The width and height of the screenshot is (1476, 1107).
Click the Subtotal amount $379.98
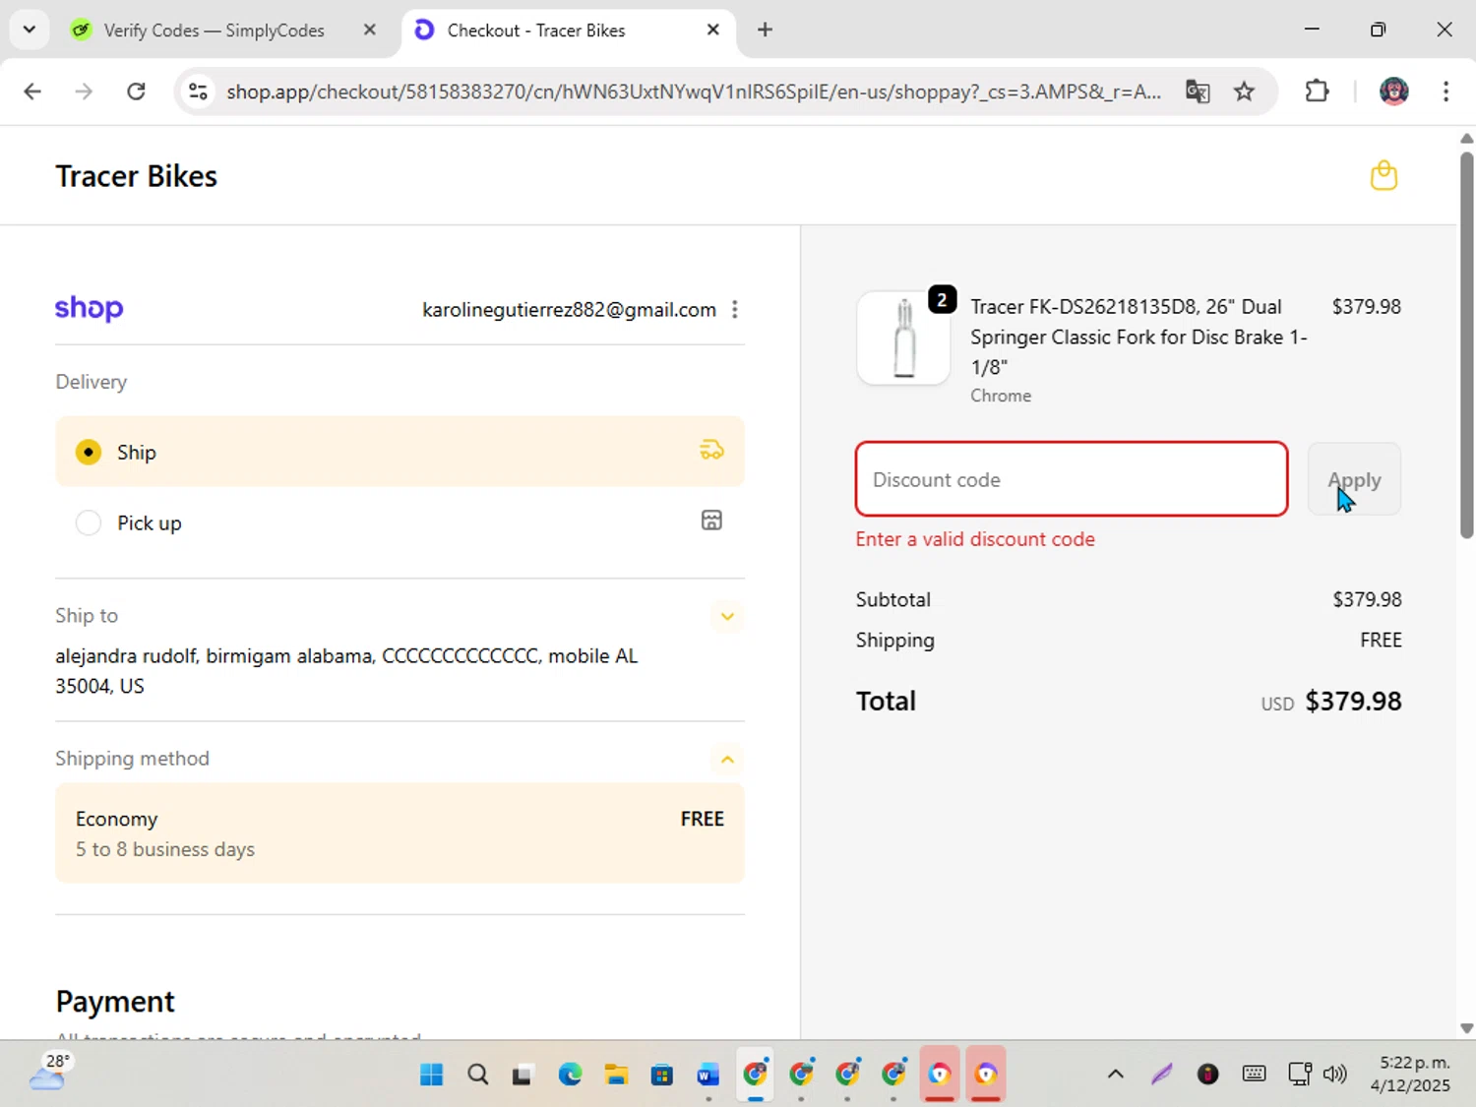point(1367,599)
